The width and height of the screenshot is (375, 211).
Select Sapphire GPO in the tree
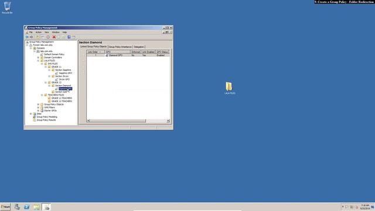(65, 73)
